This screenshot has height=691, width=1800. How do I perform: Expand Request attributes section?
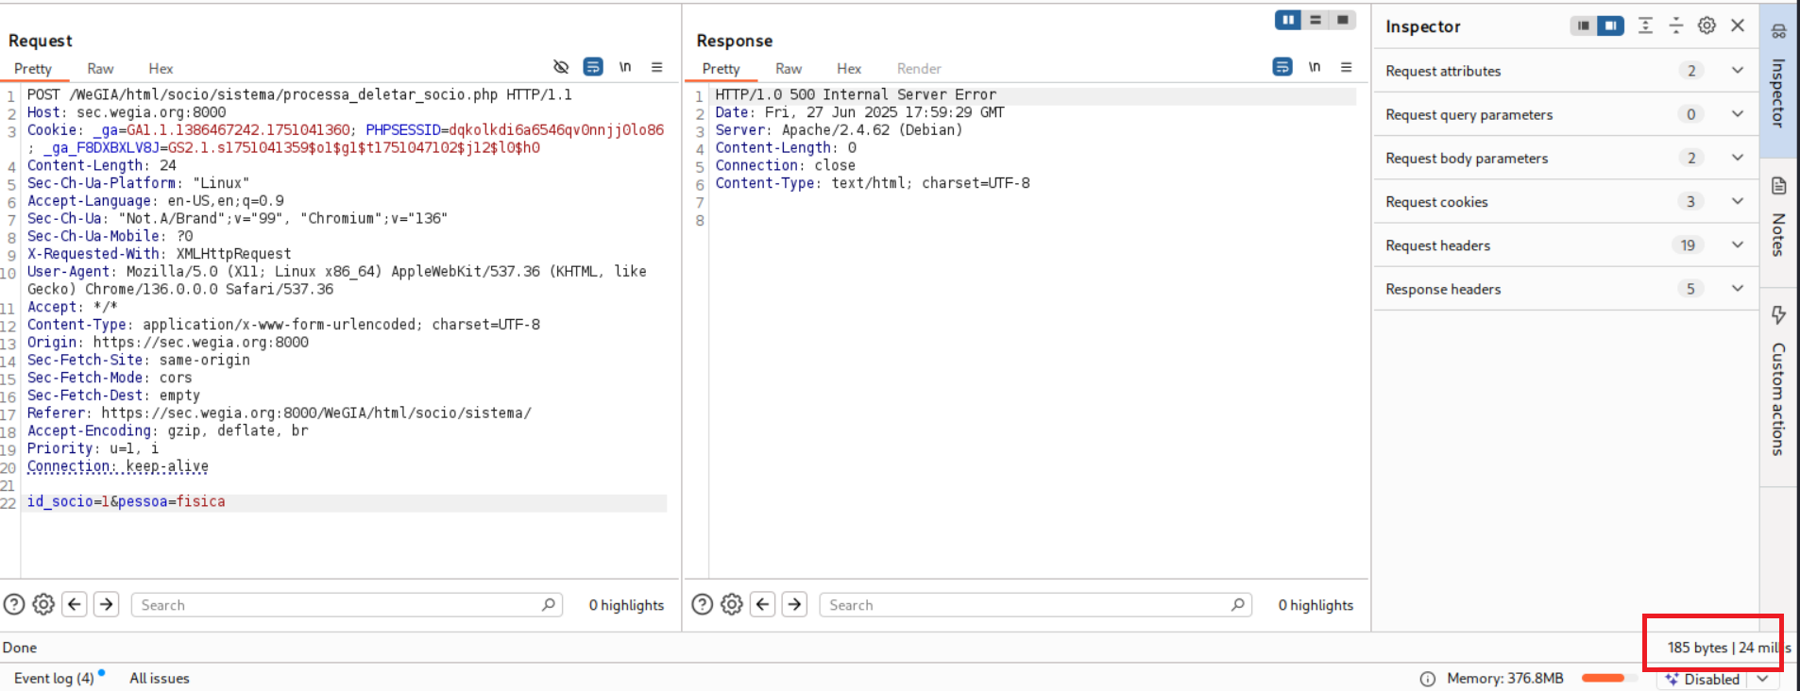click(1566, 71)
